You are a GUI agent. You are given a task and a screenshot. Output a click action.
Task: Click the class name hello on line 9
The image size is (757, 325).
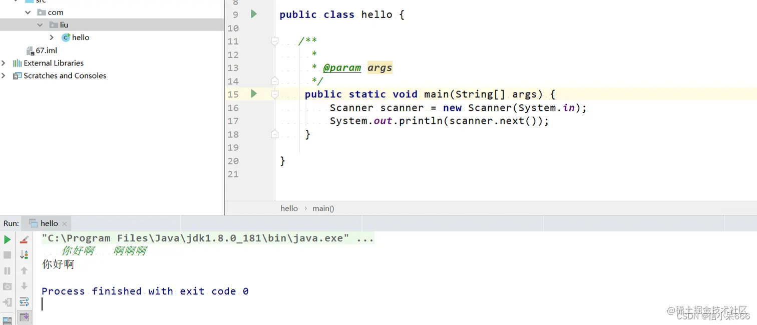click(x=376, y=14)
